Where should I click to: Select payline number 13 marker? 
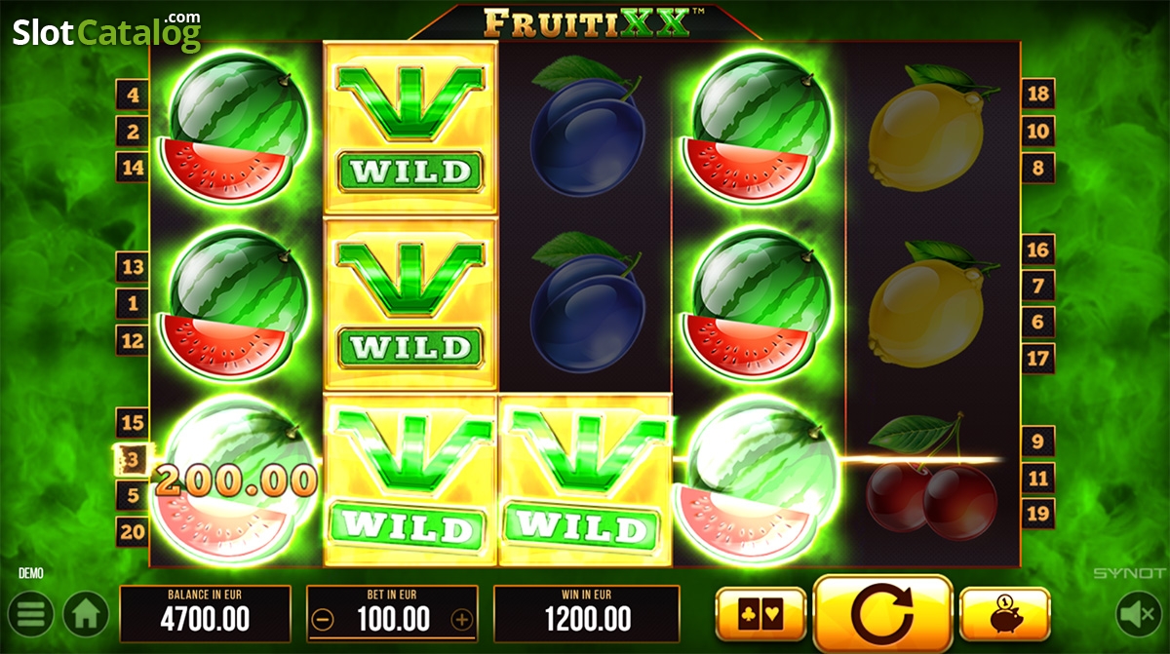click(133, 267)
